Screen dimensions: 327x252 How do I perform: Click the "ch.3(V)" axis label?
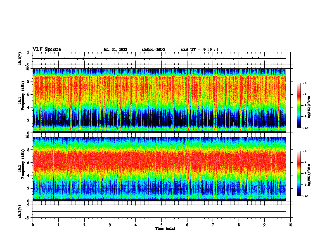click(x=20, y=211)
